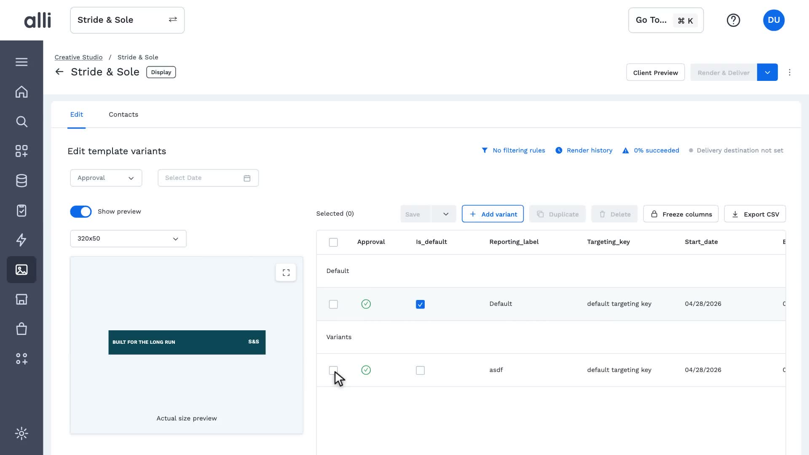Image resolution: width=809 pixels, height=455 pixels.
Task: Expand the Render & Deliver dropdown arrow
Action: coord(767,72)
